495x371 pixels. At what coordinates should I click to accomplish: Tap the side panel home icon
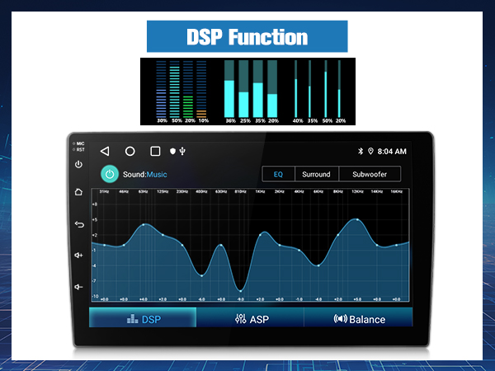click(x=78, y=192)
